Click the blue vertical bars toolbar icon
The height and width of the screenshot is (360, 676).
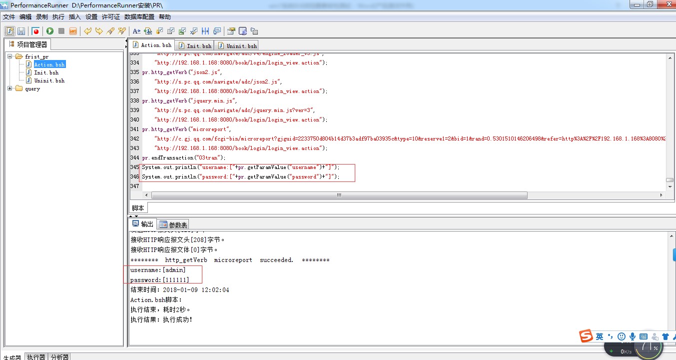coord(205,31)
